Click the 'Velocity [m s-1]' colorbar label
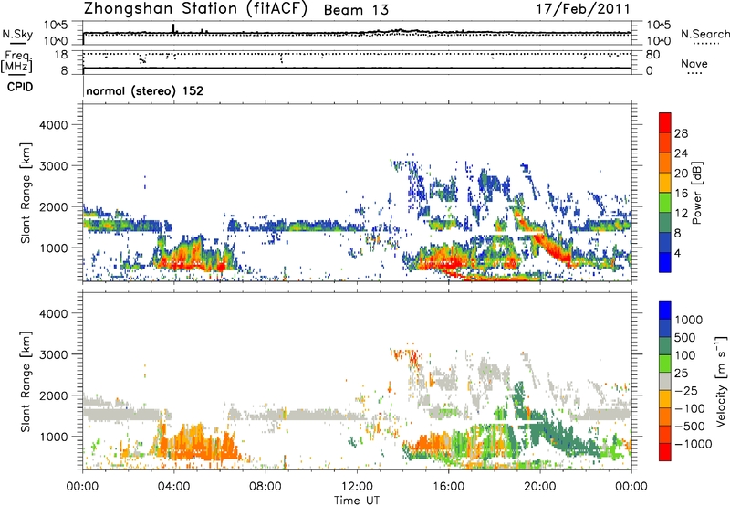730x506 pixels. (721, 381)
